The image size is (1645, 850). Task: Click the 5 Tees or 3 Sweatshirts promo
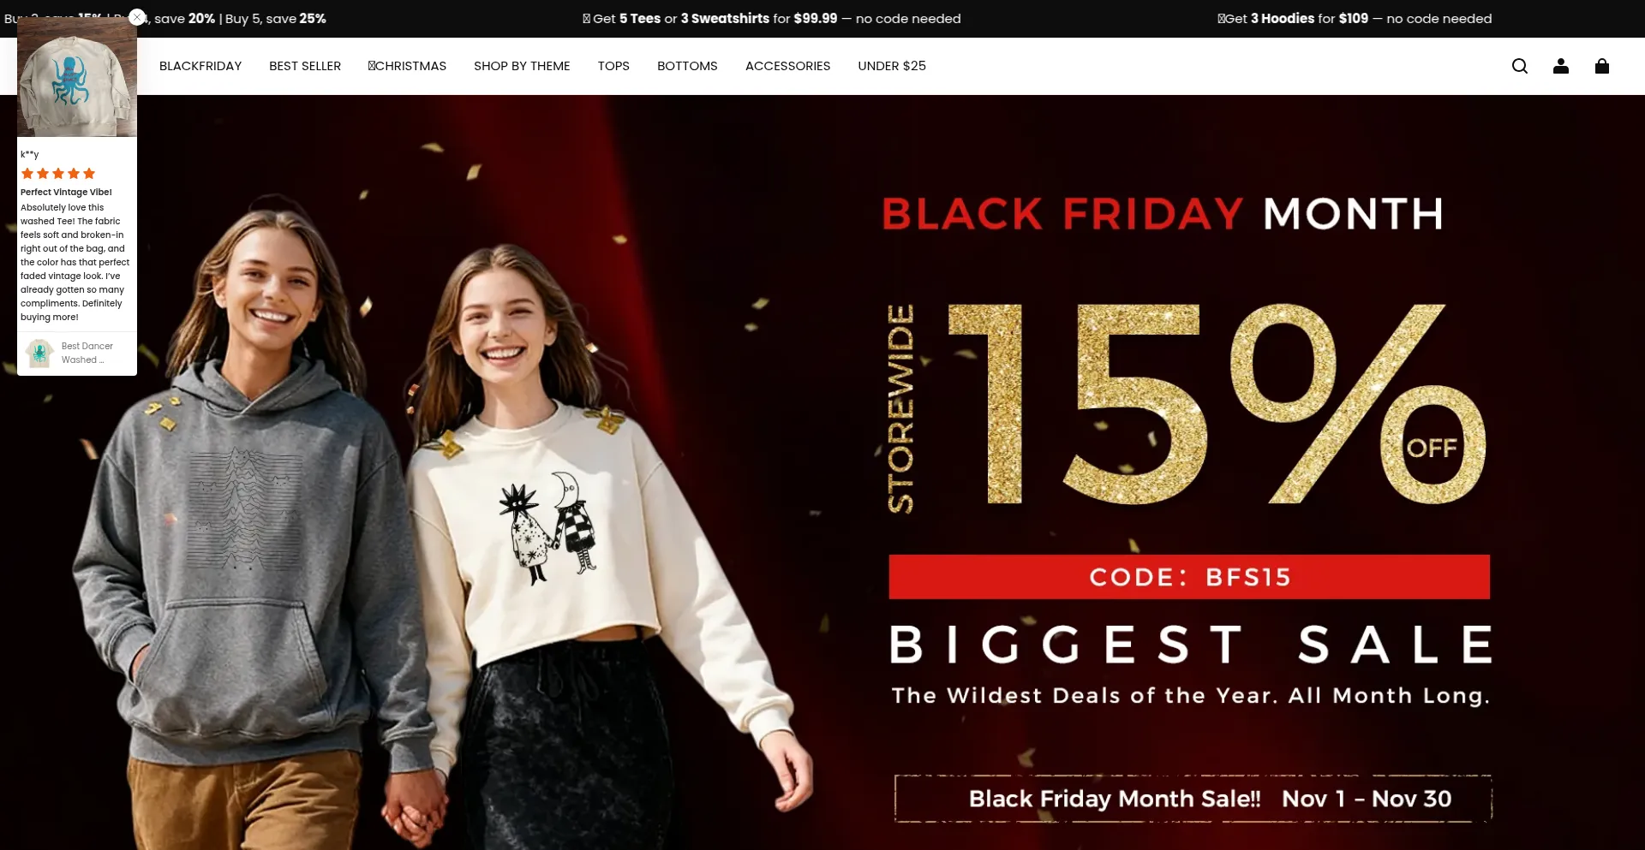(x=771, y=19)
